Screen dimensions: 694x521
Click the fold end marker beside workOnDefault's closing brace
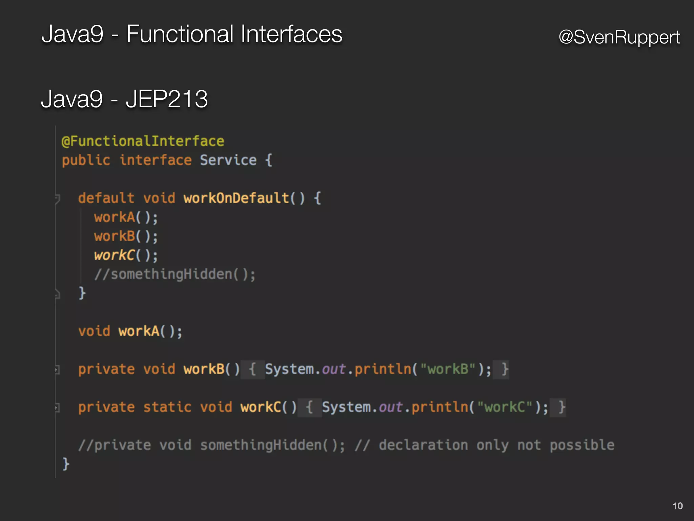point(58,294)
